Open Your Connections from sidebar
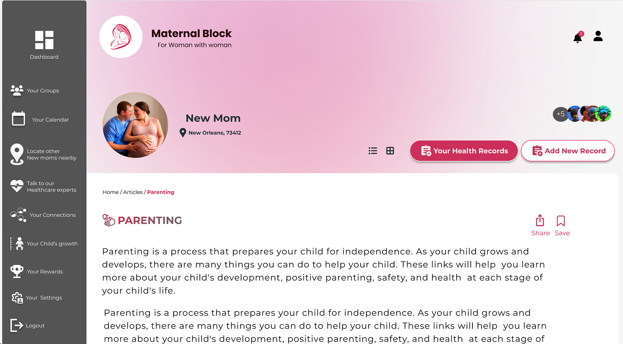Viewport: 623px width, 344px height. (43, 215)
